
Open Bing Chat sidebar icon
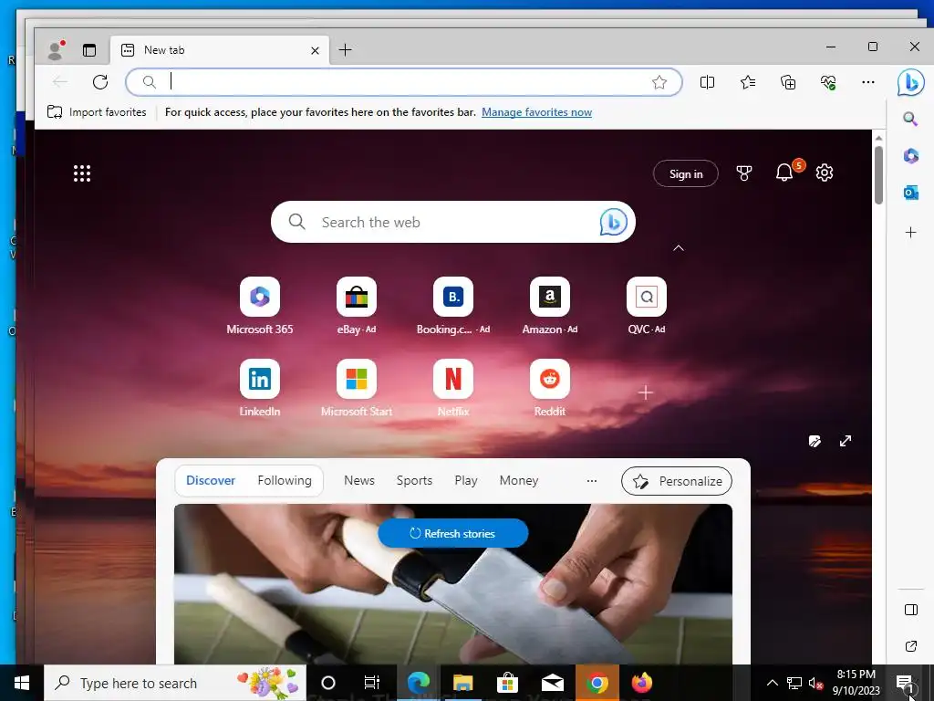tap(911, 81)
